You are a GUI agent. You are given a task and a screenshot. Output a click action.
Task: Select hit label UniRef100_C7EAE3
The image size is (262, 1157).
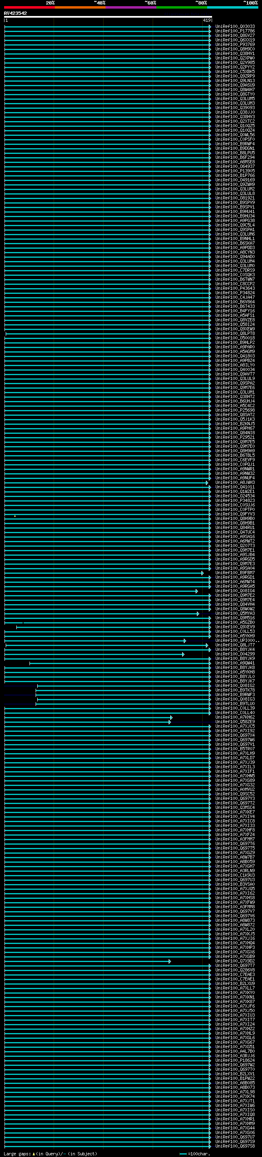(235, 974)
